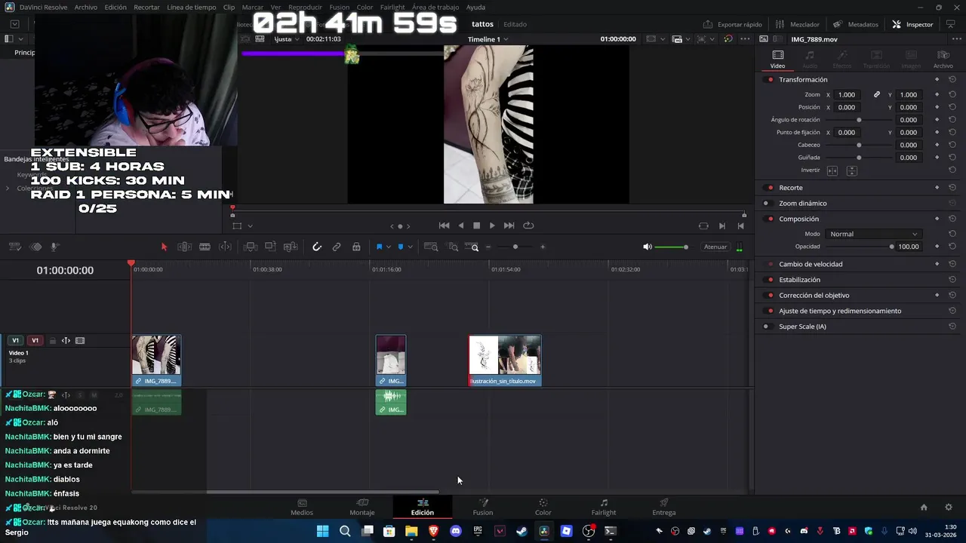Open the marker color dropdown arrow
This screenshot has width=966, height=543.
click(409, 247)
